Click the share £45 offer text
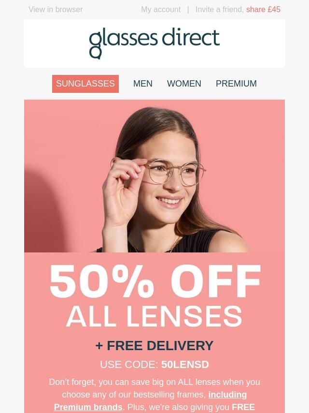Viewport: 309px width, 413px height. coord(263,10)
